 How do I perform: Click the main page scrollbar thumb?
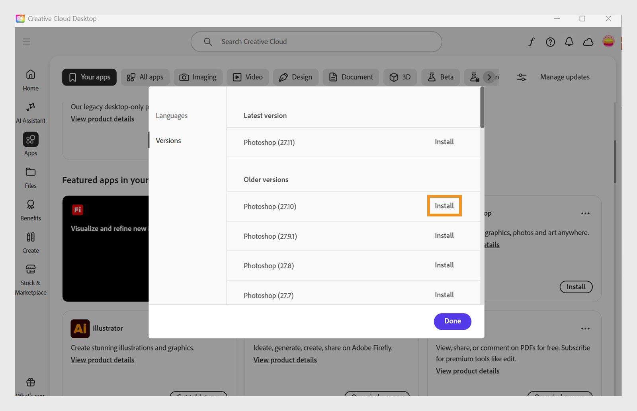(x=615, y=161)
